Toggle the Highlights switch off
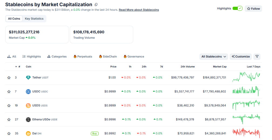This screenshot has width=272, height=140. pos(237,9)
